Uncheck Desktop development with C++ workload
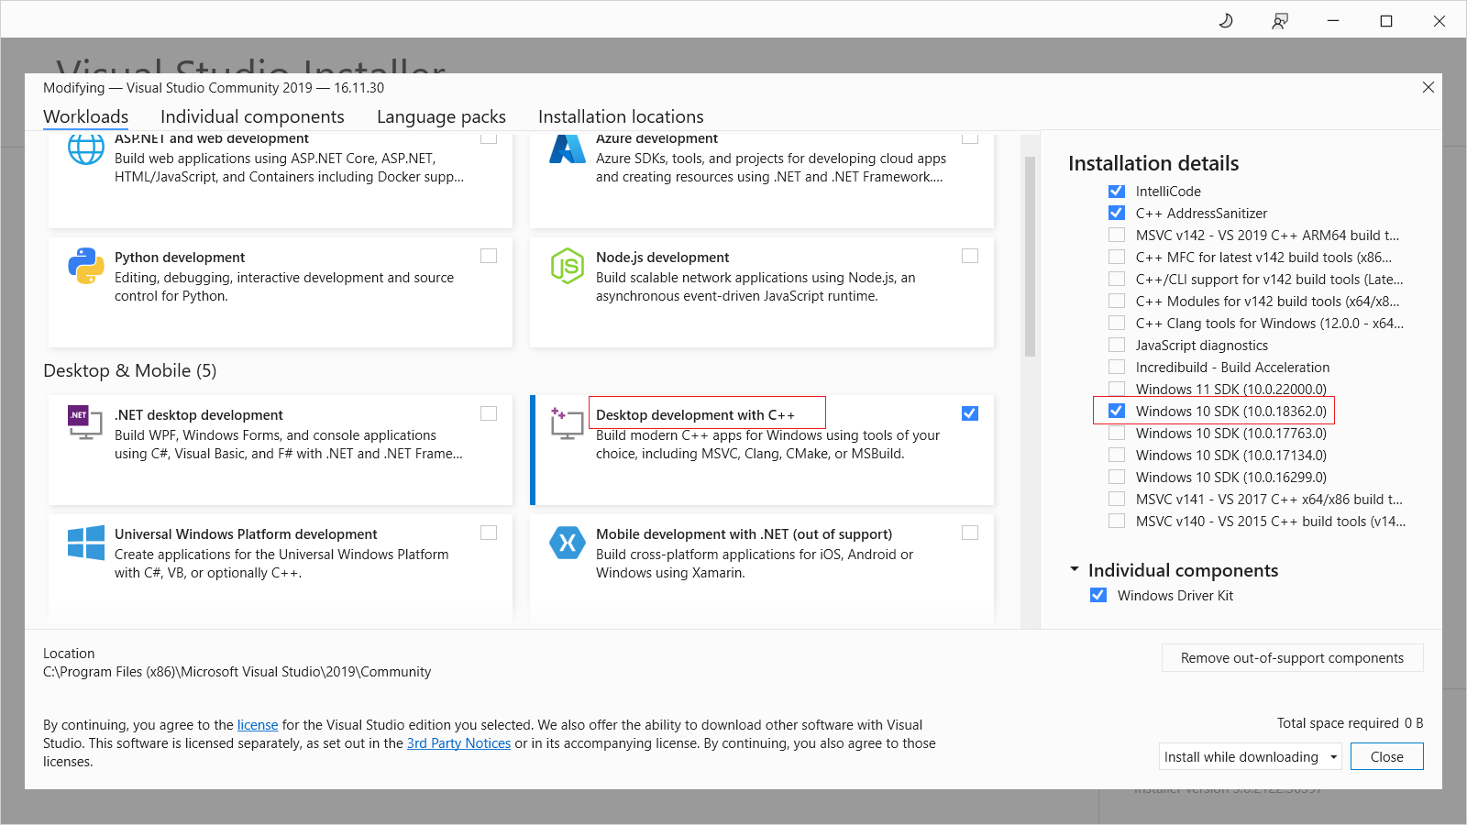This screenshot has width=1467, height=825. [x=970, y=413]
